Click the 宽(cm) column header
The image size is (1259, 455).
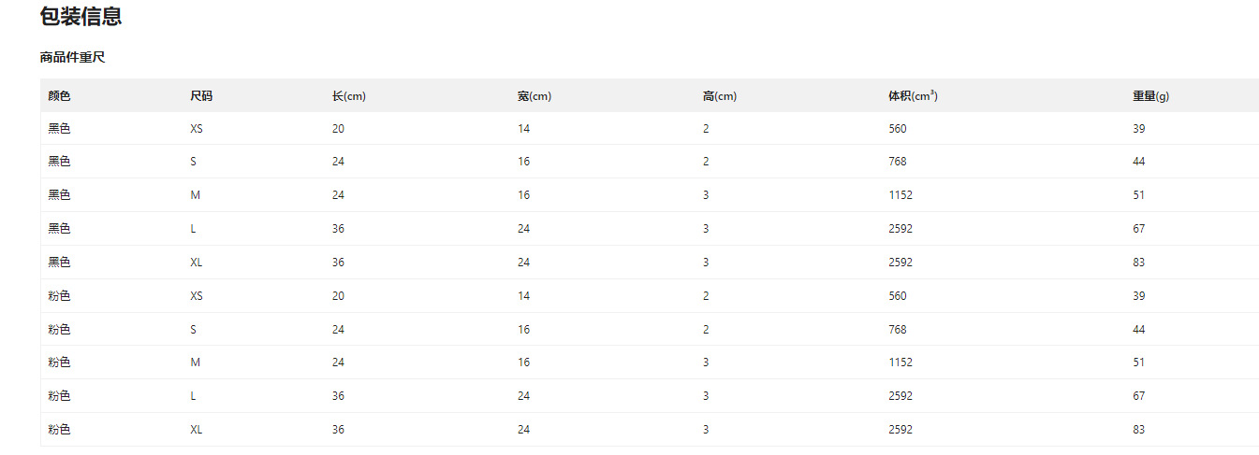pyautogui.click(x=534, y=96)
